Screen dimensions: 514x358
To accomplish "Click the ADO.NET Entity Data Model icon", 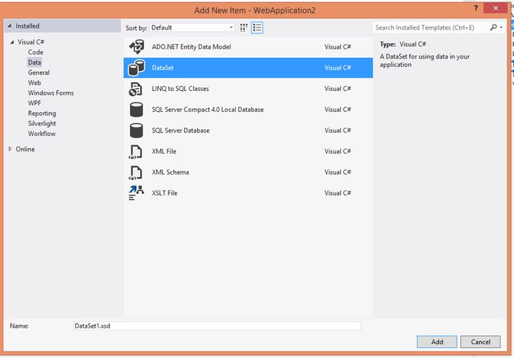I will 136,47.
